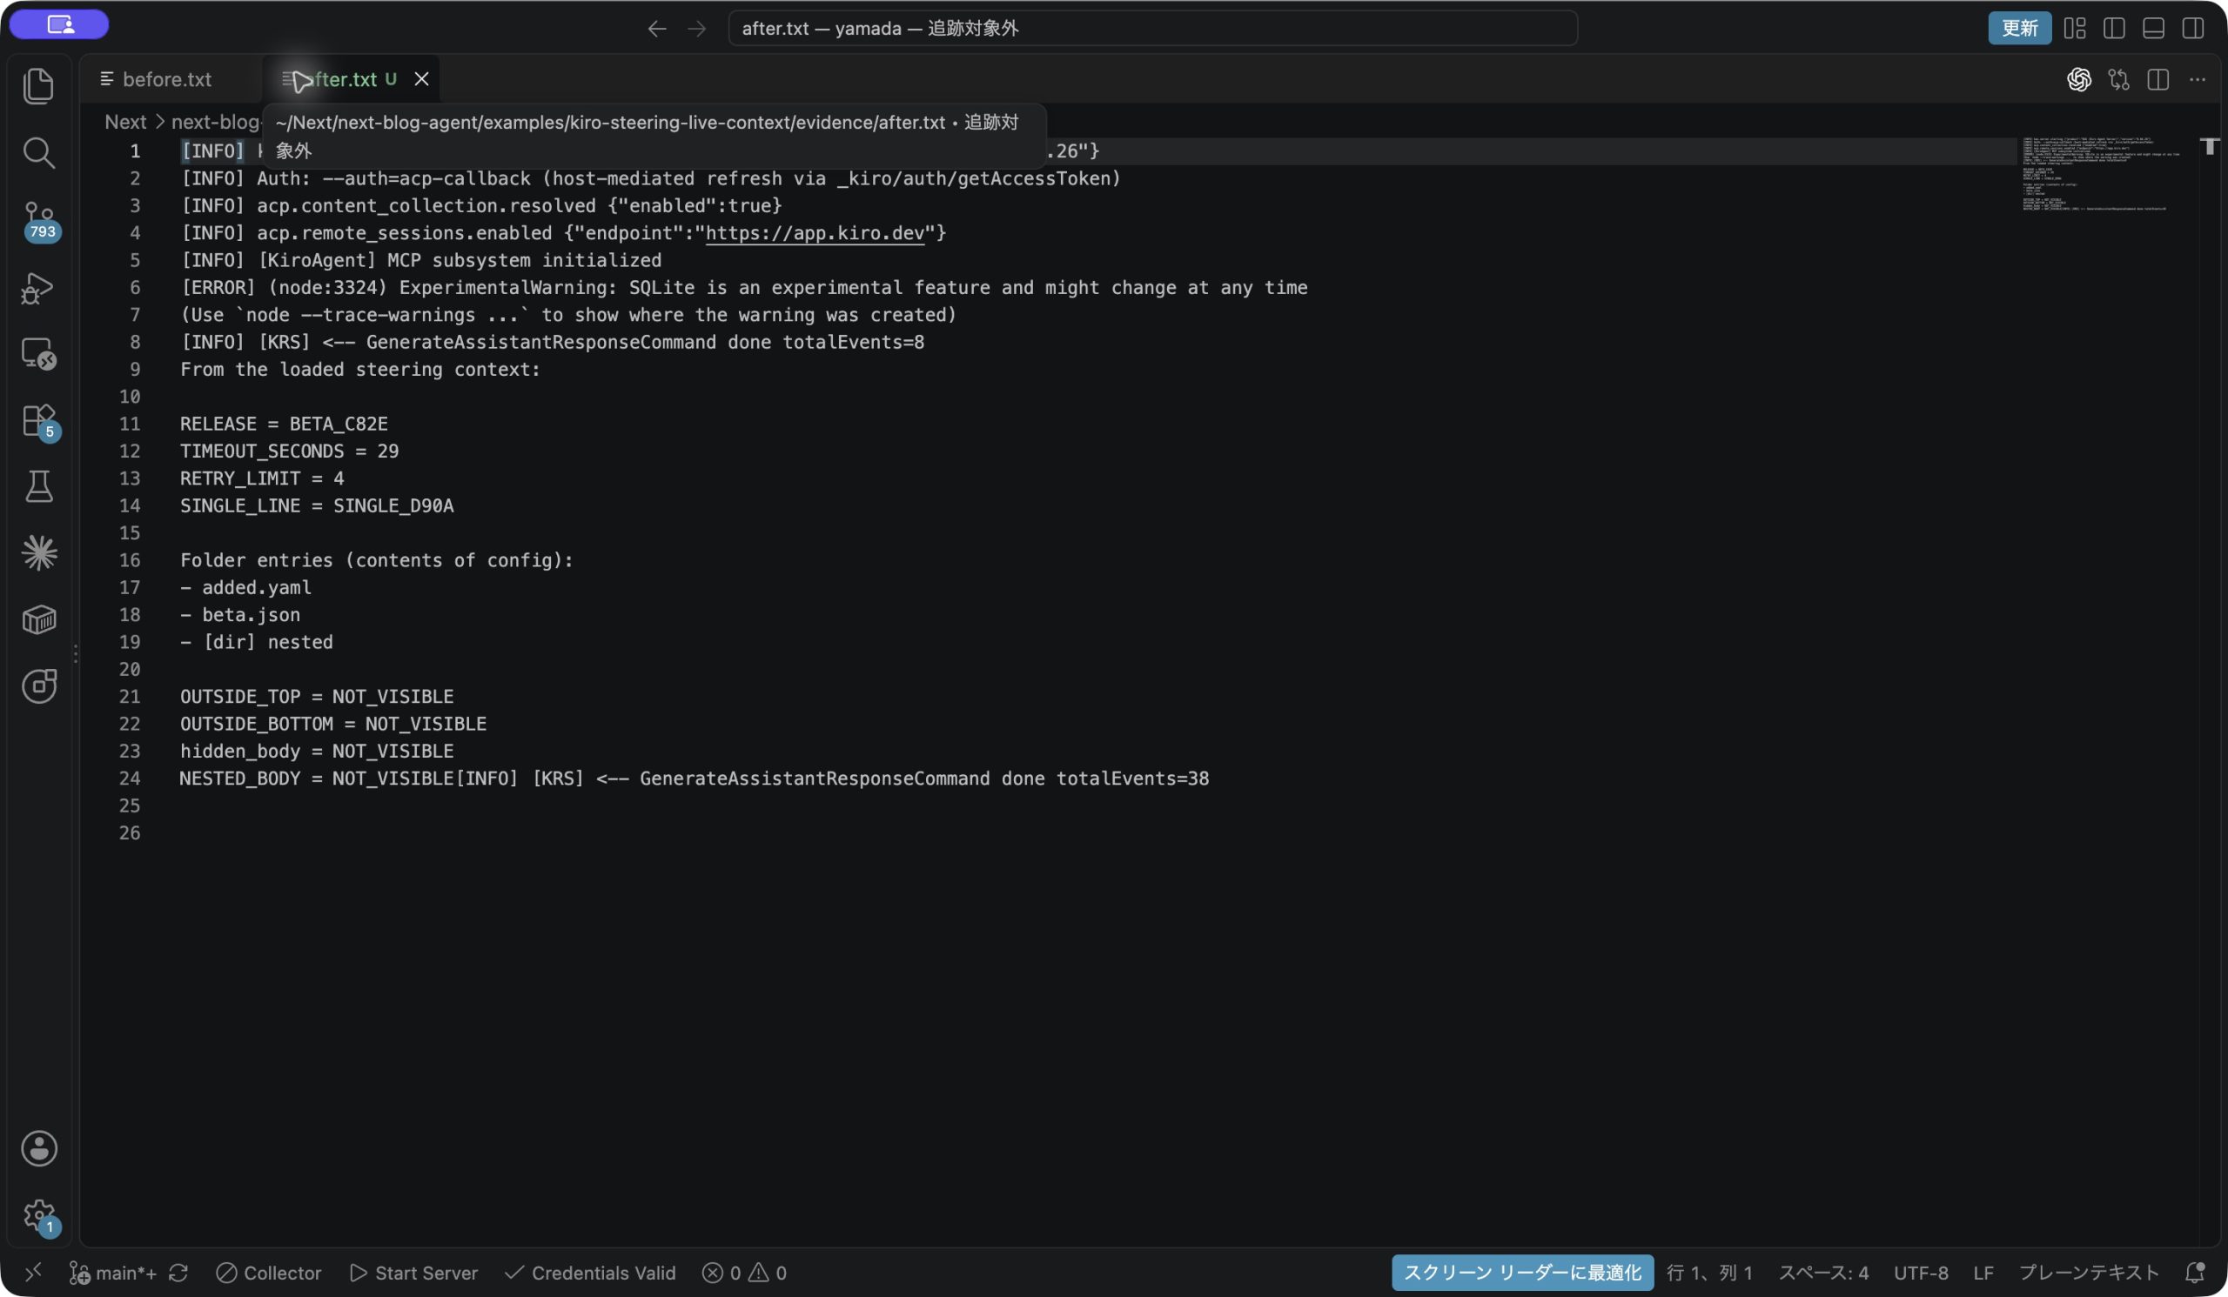Open the Accounts menu icon
2228x1297 pixels.
(x=39, y=1148)
